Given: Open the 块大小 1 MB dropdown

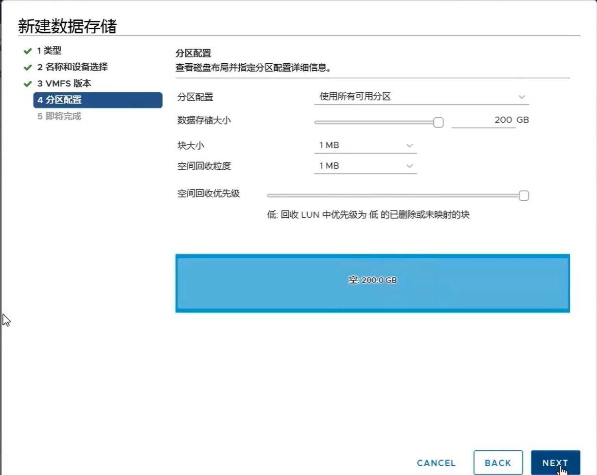Looking at the screenshot, I should (366, 145).
